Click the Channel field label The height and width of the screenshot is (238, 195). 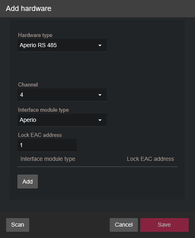pyautogui.click(x=28, y=85)
